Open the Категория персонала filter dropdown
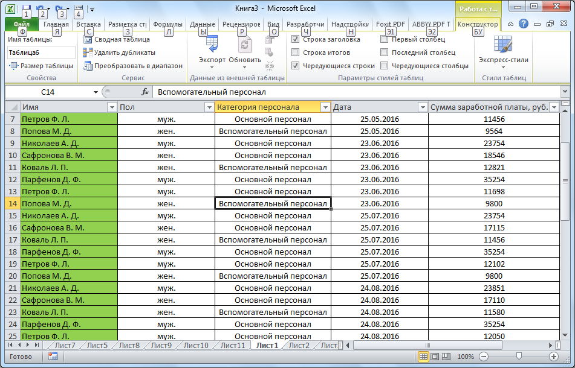This screenshot has height=368, width=575. click(x=325, y=107)
